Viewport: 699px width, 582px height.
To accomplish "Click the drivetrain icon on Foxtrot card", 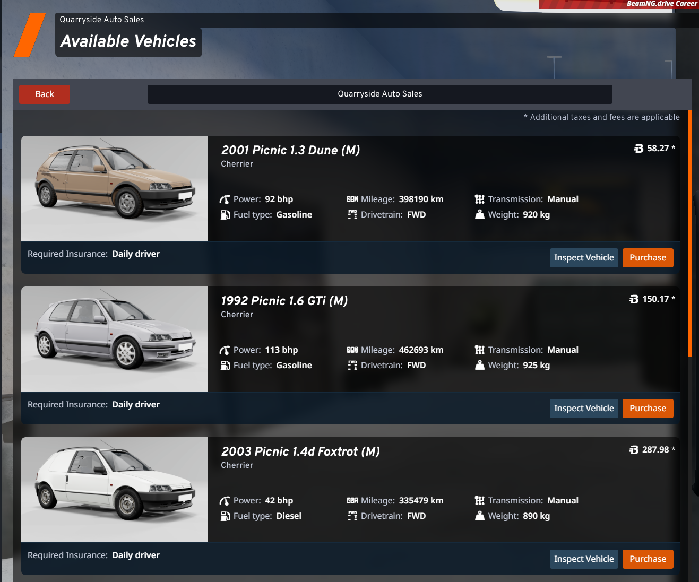I will [x=352, y=516].
